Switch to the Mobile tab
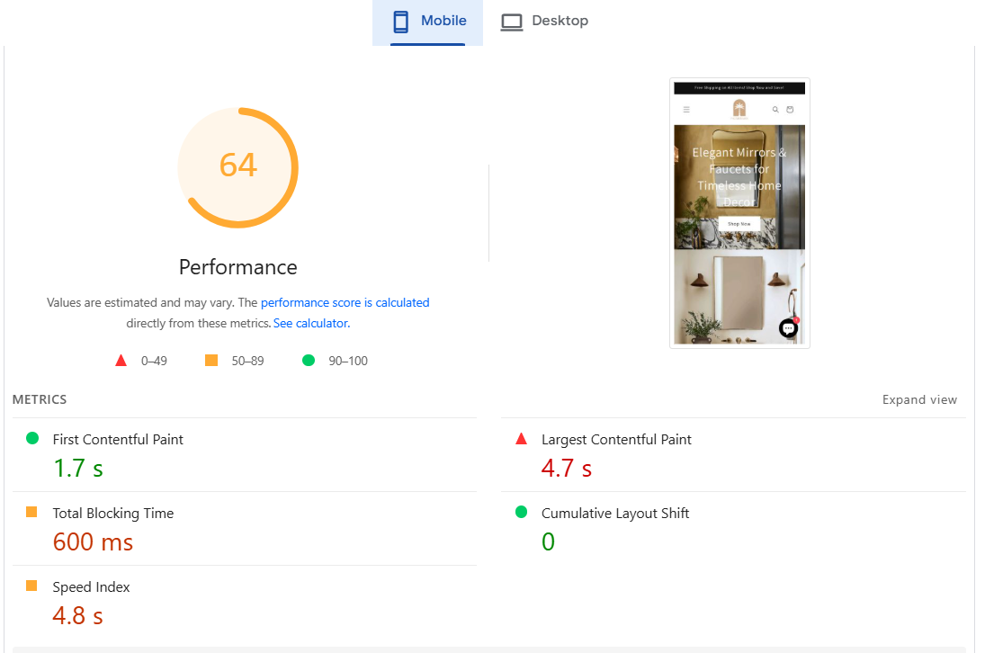 point(428,22)
